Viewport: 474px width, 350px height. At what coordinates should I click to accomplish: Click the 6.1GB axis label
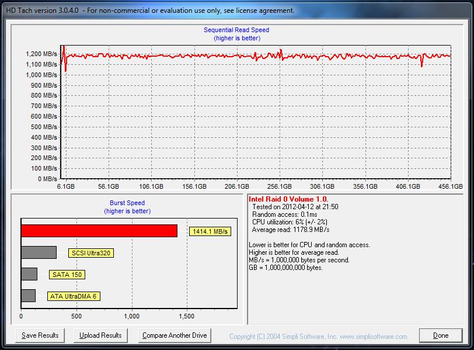tap(65, 186)
